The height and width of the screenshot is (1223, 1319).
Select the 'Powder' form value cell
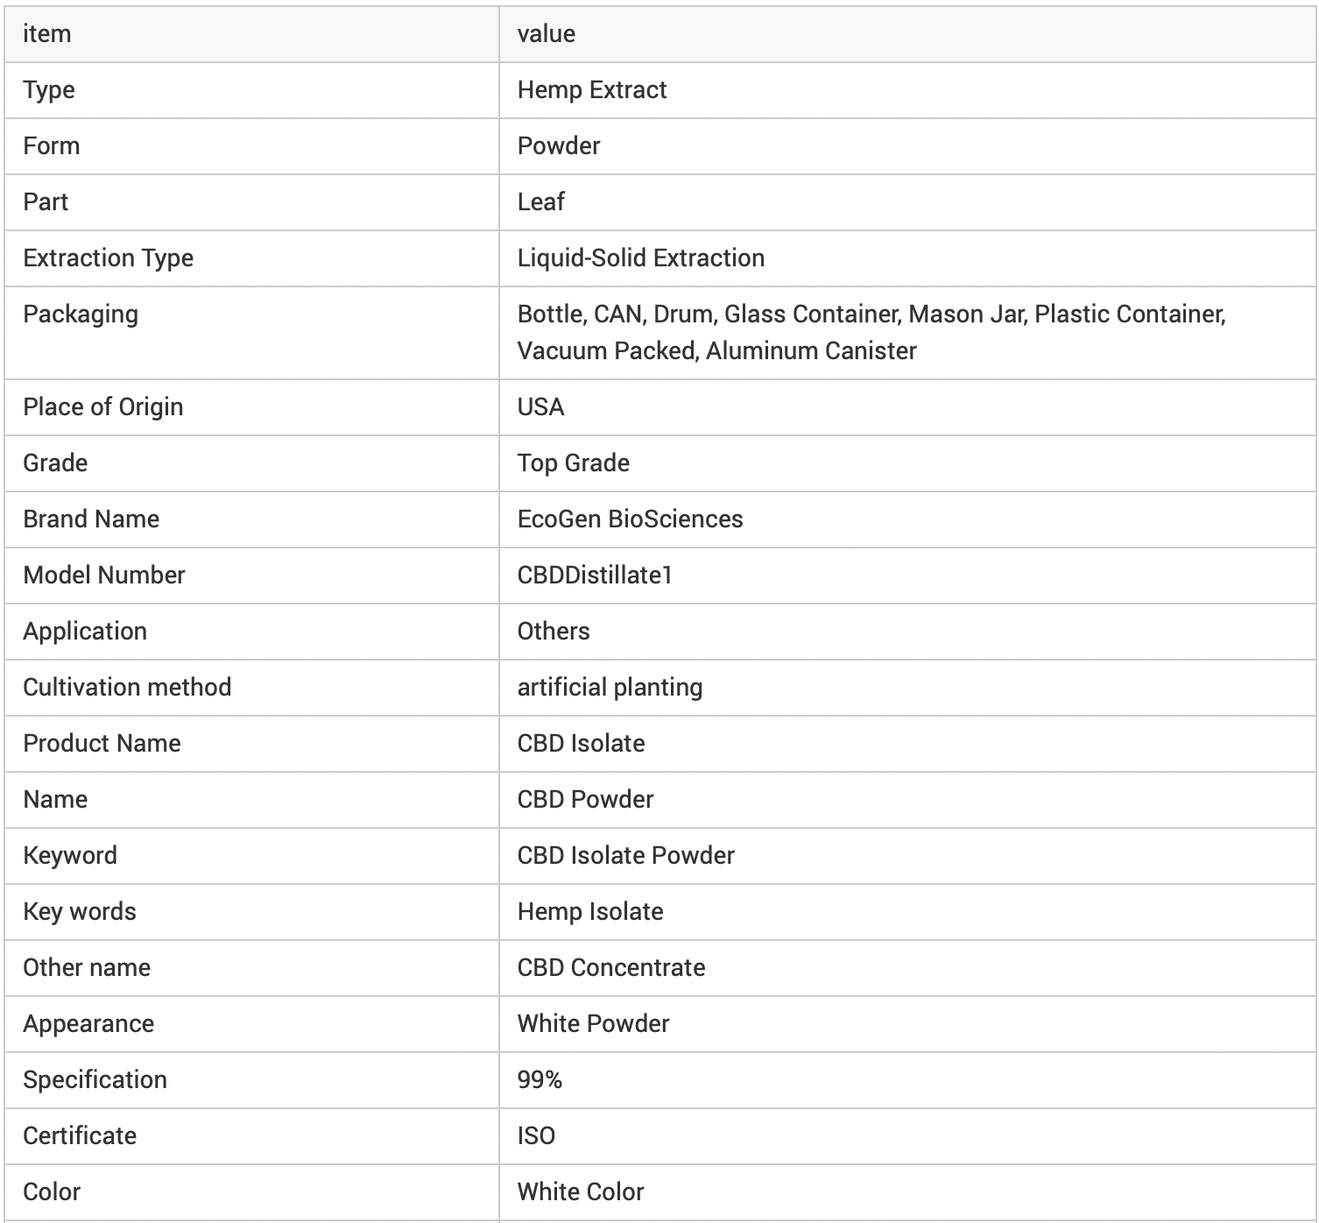[x=559, y=146]
